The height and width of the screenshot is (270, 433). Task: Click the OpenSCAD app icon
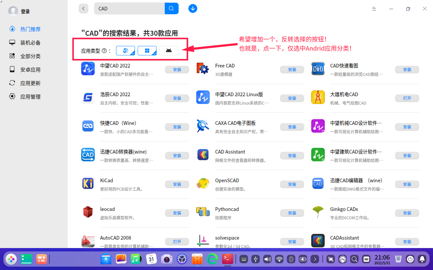[x=203, y=184]
